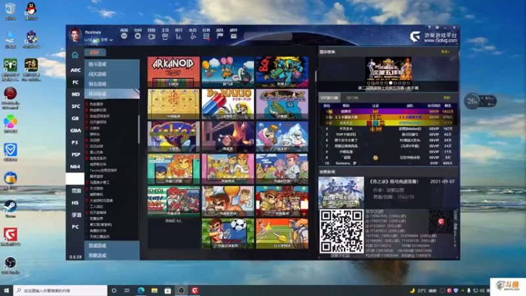Open Windows Start menu
The height and width of the screenshot is (296, 526).
(7, 290)
